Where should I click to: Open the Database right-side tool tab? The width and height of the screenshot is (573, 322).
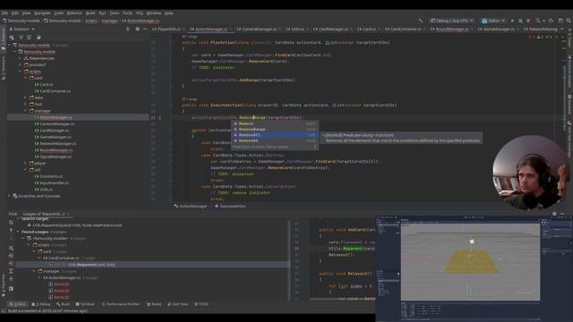coord(569,105)
